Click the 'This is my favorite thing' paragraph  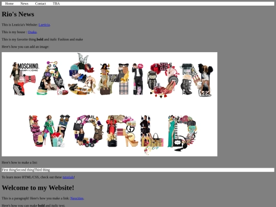click(x=42, y=39)
